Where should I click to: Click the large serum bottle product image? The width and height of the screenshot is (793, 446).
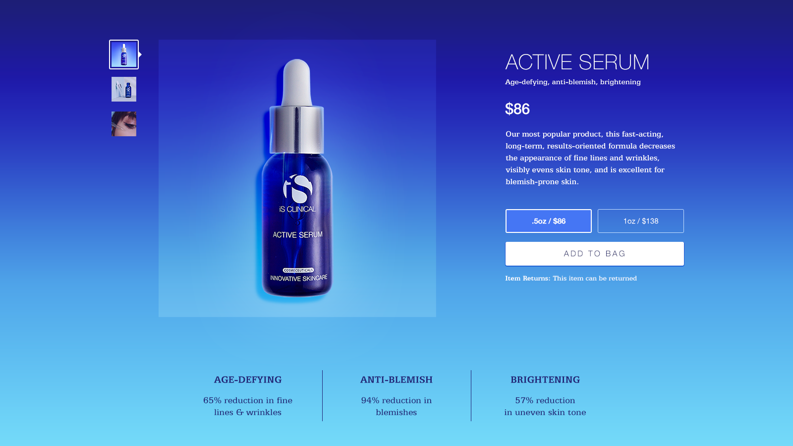[297, 178]
